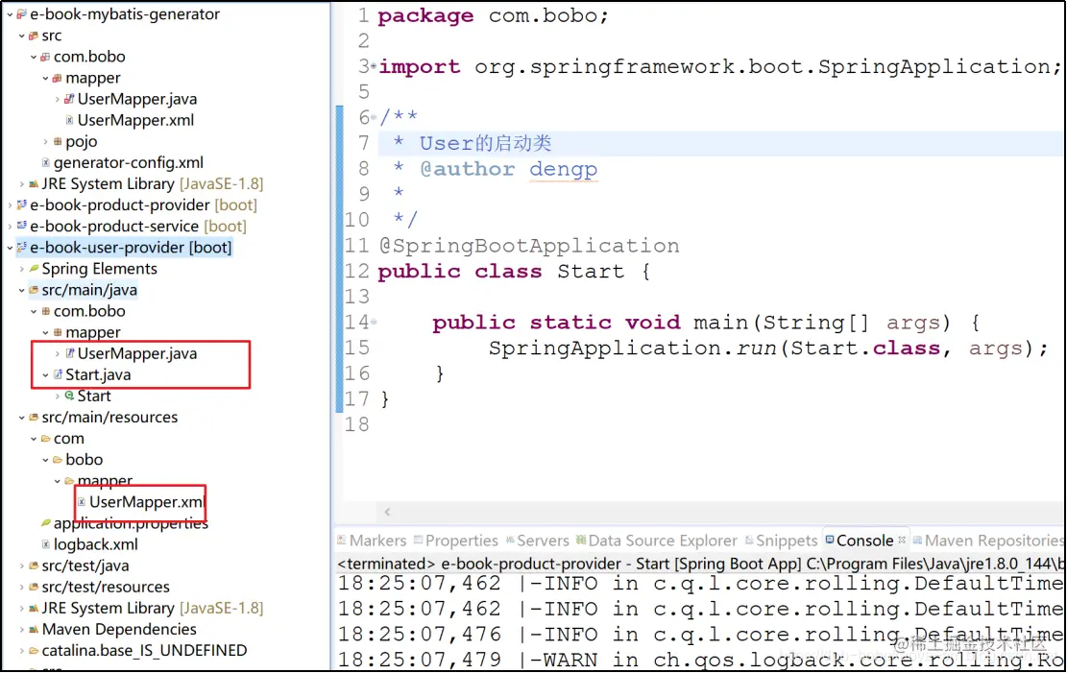Collapse the Start.java node
The image size is (1067, 673).
[45, 375]
